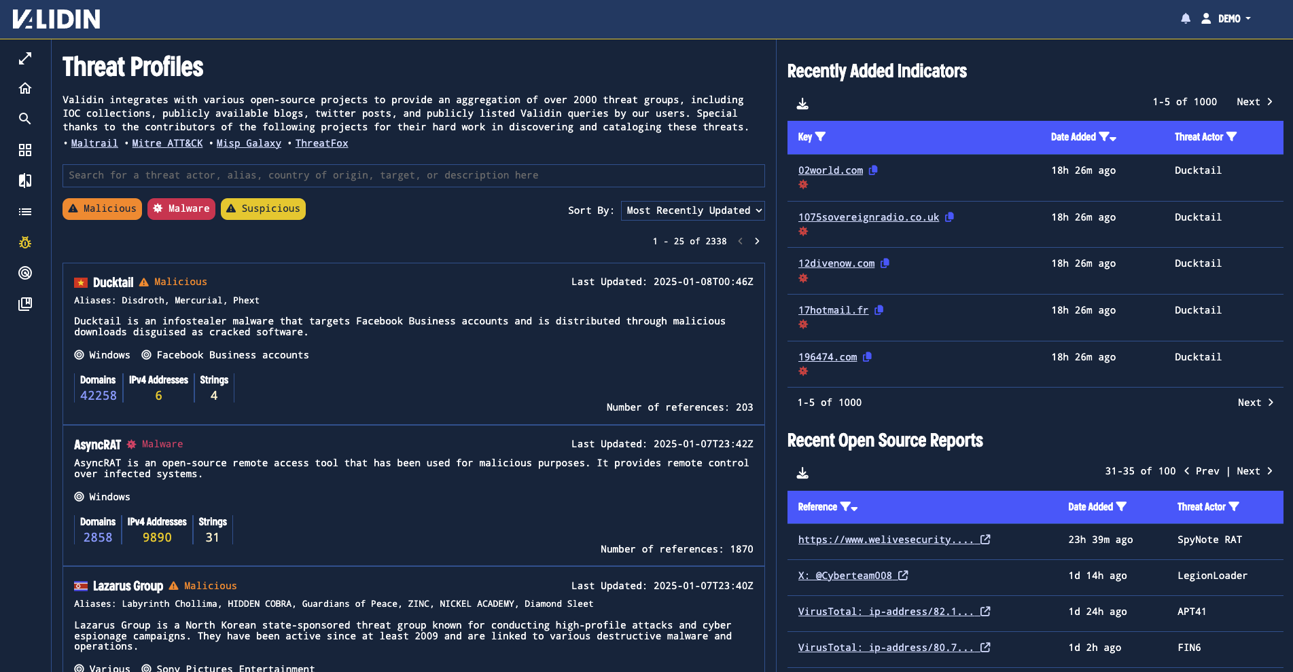Image resolution: width=1293 pixels, height=672 pixels.
Task: Open VirusTotal ip-address/80.7 reference
Action: coord(893,648)
